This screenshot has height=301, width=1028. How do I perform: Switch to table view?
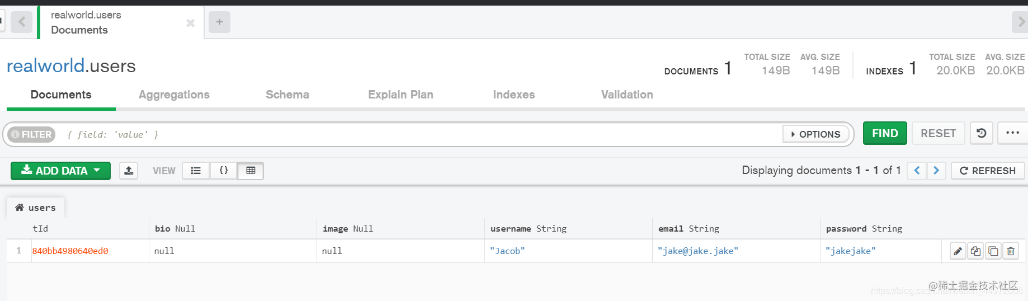(251, 171)
